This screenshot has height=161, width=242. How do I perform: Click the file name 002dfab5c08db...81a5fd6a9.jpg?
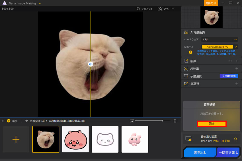[67, 121]
